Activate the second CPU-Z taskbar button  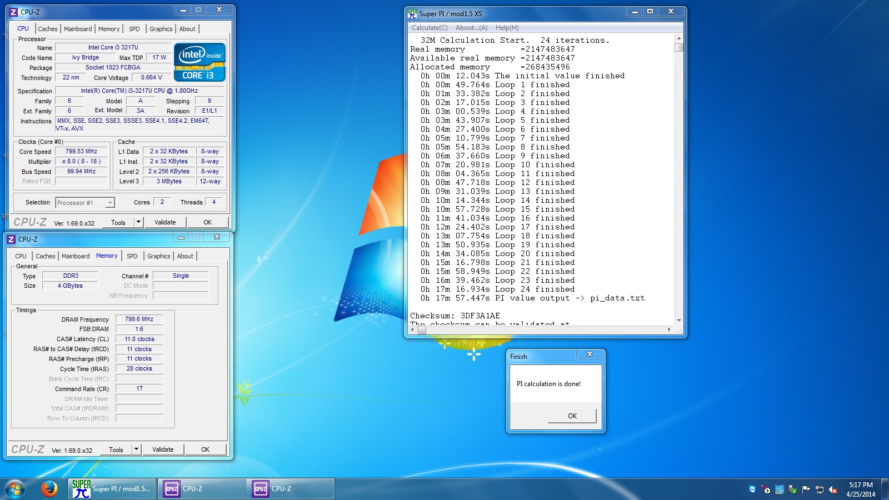click(291, 489)
